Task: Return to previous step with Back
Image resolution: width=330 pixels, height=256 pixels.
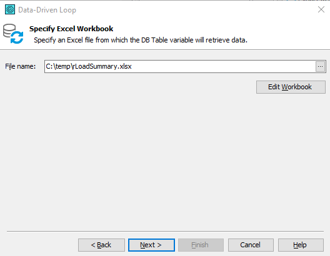Action: pos(101,245)
